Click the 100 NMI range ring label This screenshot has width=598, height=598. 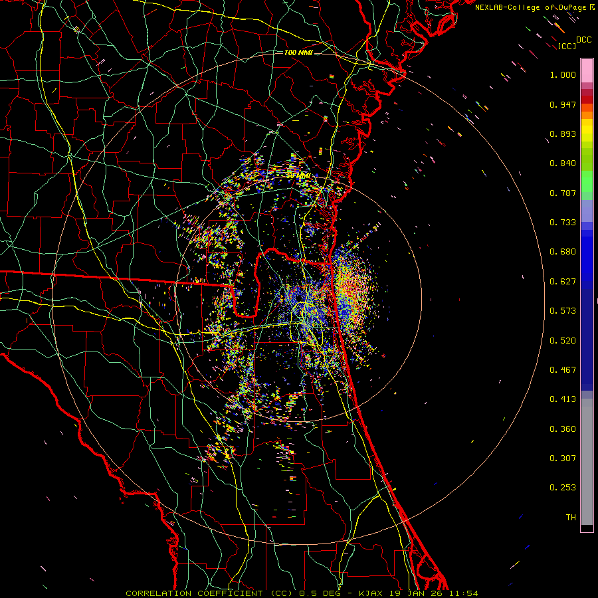[298, 52]
